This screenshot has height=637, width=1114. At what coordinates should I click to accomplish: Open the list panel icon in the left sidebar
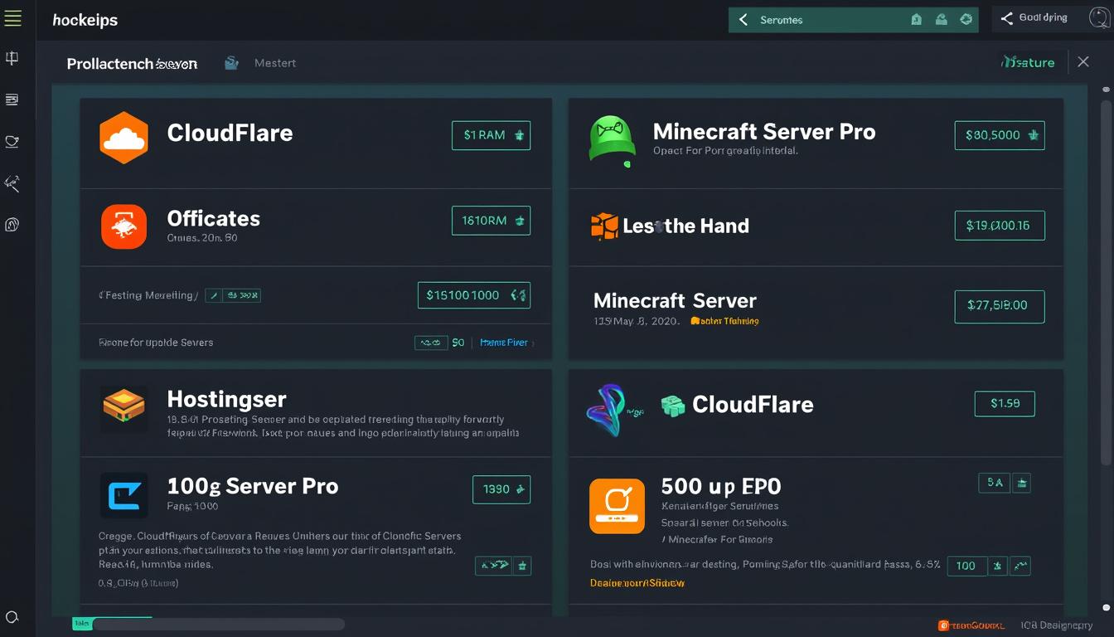click(12, 100)
